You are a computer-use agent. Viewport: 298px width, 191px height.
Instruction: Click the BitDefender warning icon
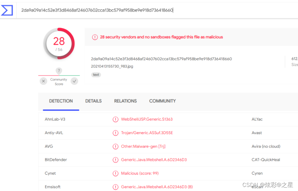116,160
